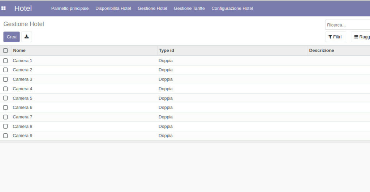
Task: Sort the table by Nome column header
Action: pyautogui.click(x=20, y=51)
